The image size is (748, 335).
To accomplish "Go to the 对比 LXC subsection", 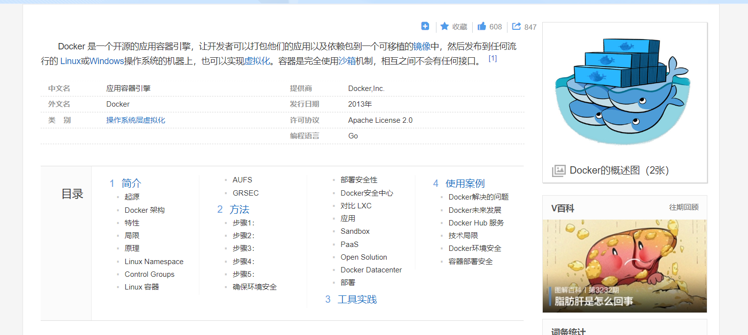I will pyautogui.click(x=356, y=206).
